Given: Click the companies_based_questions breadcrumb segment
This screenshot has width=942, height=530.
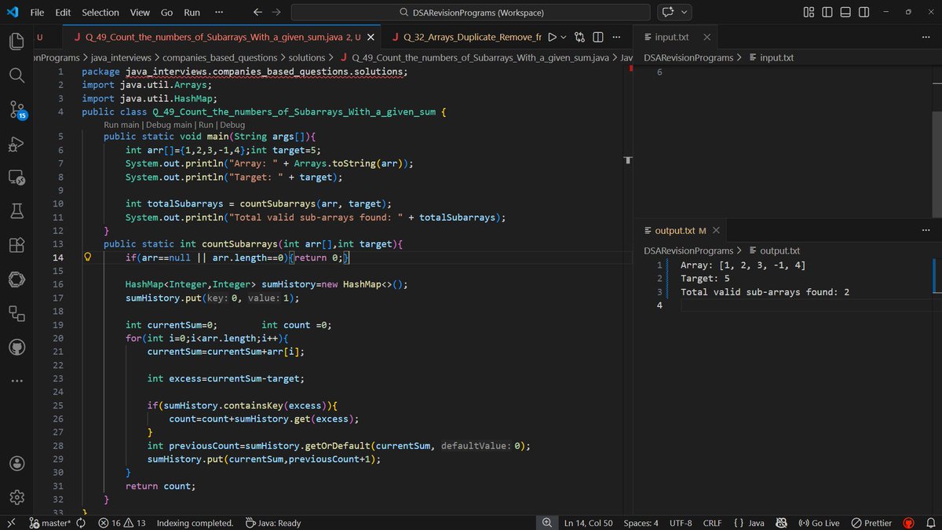Looking at the screenshot, I should pos(220,57).
